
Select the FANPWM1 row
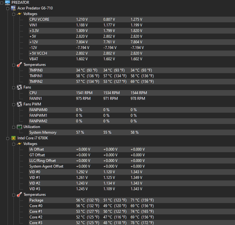[x=132, y=115]
